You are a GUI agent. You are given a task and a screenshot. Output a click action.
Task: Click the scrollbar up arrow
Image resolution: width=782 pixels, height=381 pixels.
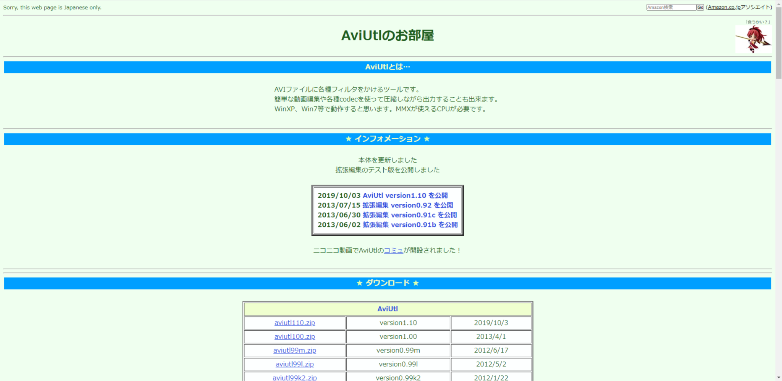pyautogui.click(x=779, y=3)
